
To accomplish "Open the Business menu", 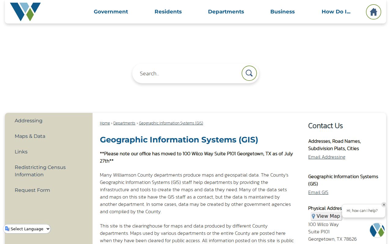I will click(283, 12).
